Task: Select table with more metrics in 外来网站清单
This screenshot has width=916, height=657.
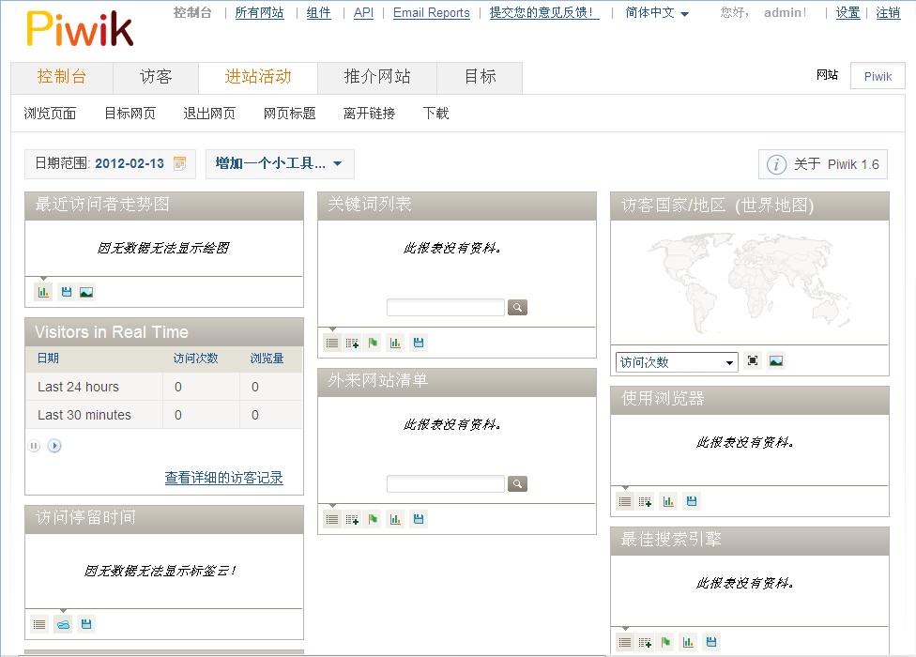Action: pyautogui.click(x=352, y=519)
